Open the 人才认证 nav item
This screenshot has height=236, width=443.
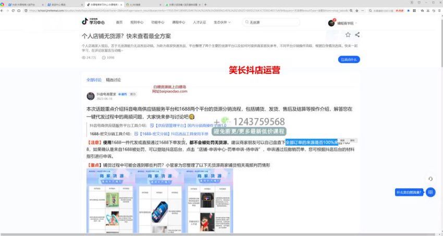click(200, 22)
